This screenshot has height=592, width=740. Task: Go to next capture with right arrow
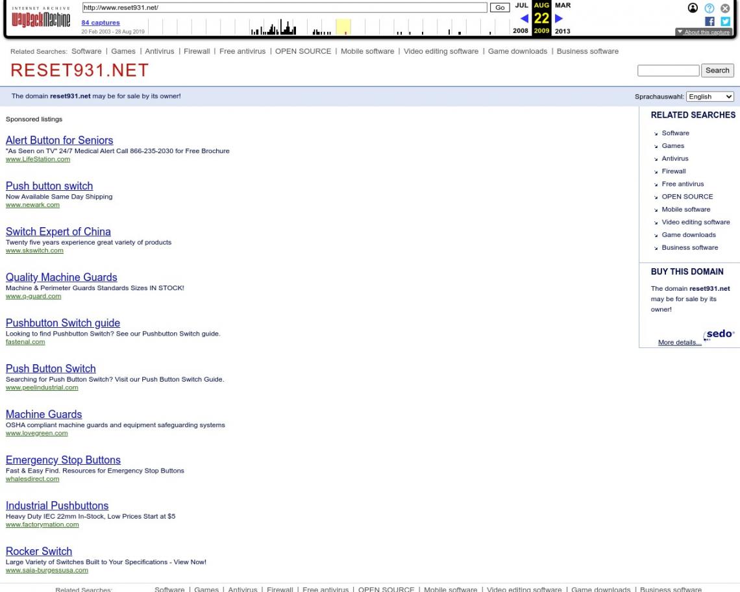pos(559,18)
